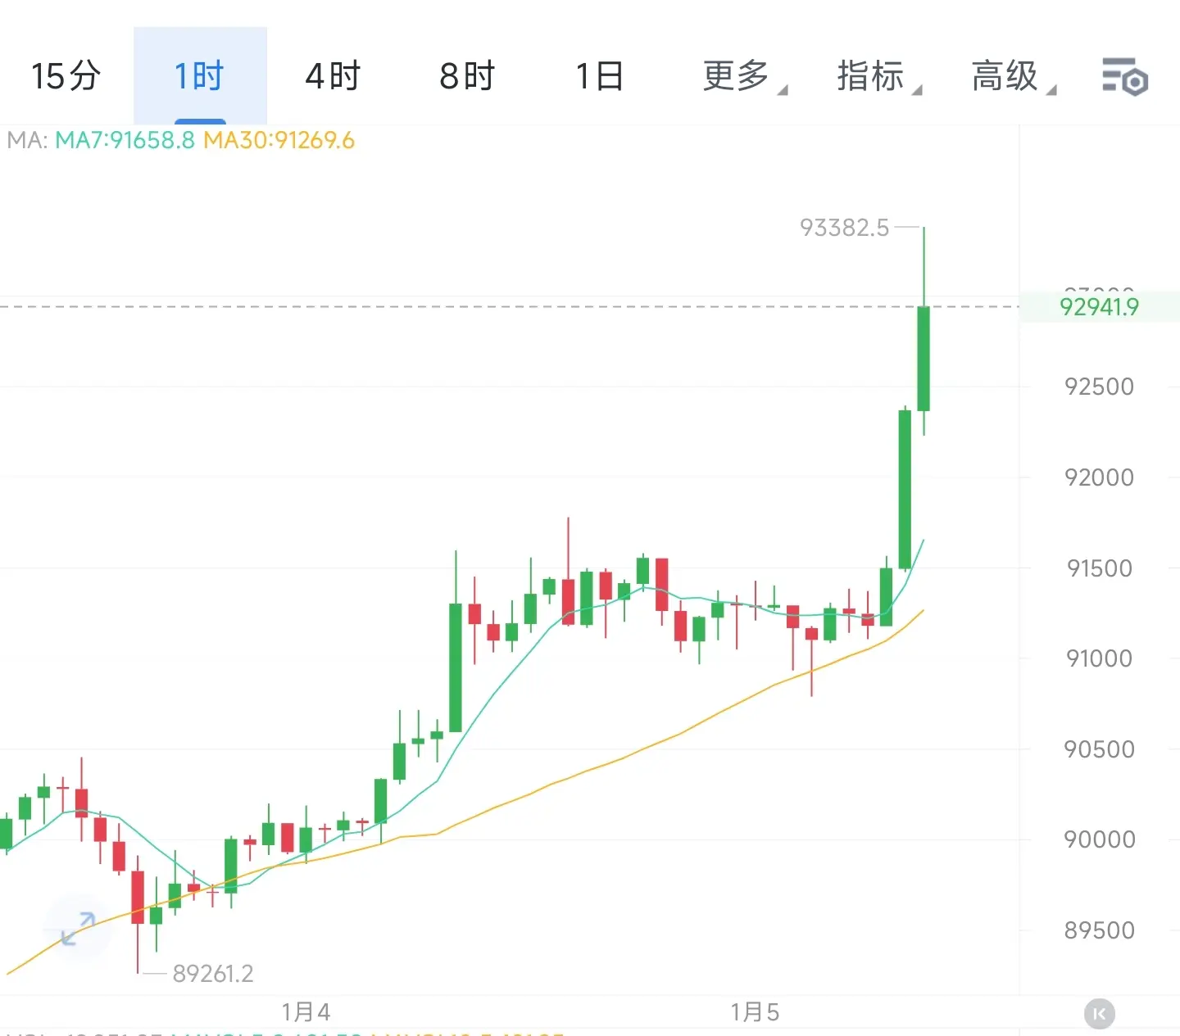Tap the MA7:91658.8 indicator label
1180x1036 pixels.
(x=125, y=140)
